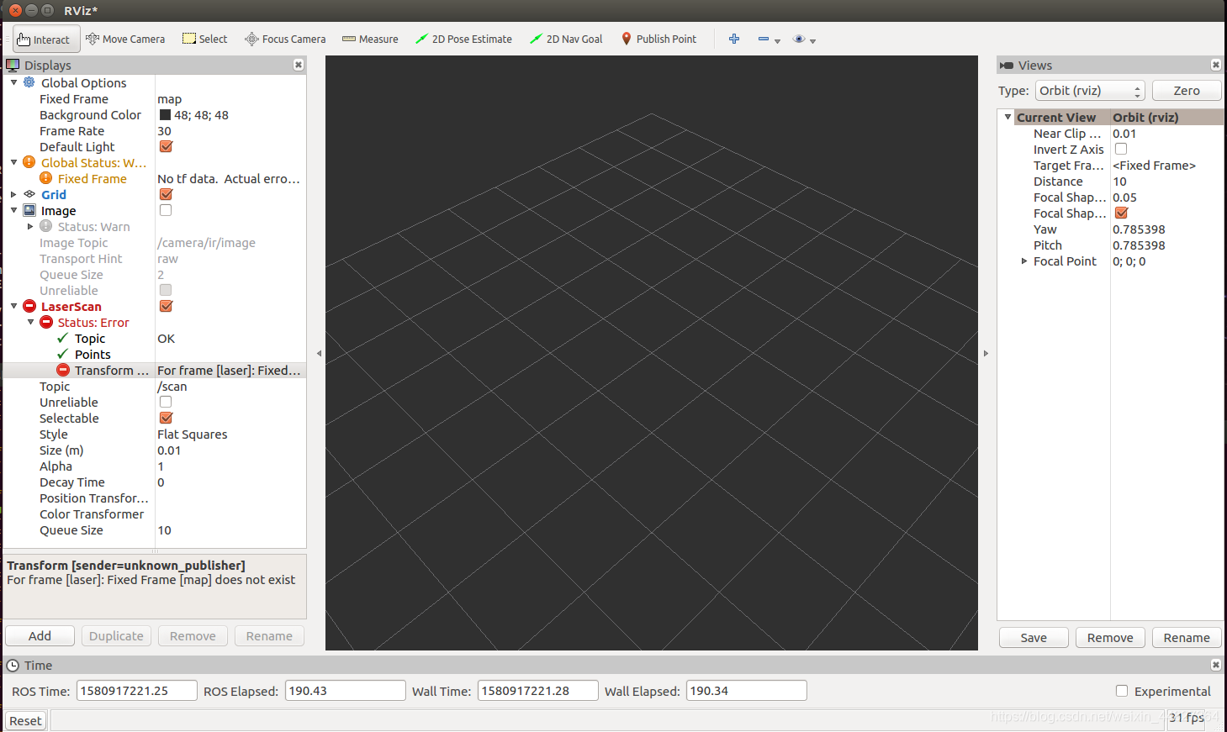The image size is (1227, 732).
Task: Choose the 2D Nav Goal tool
Action: pos(565,39)
